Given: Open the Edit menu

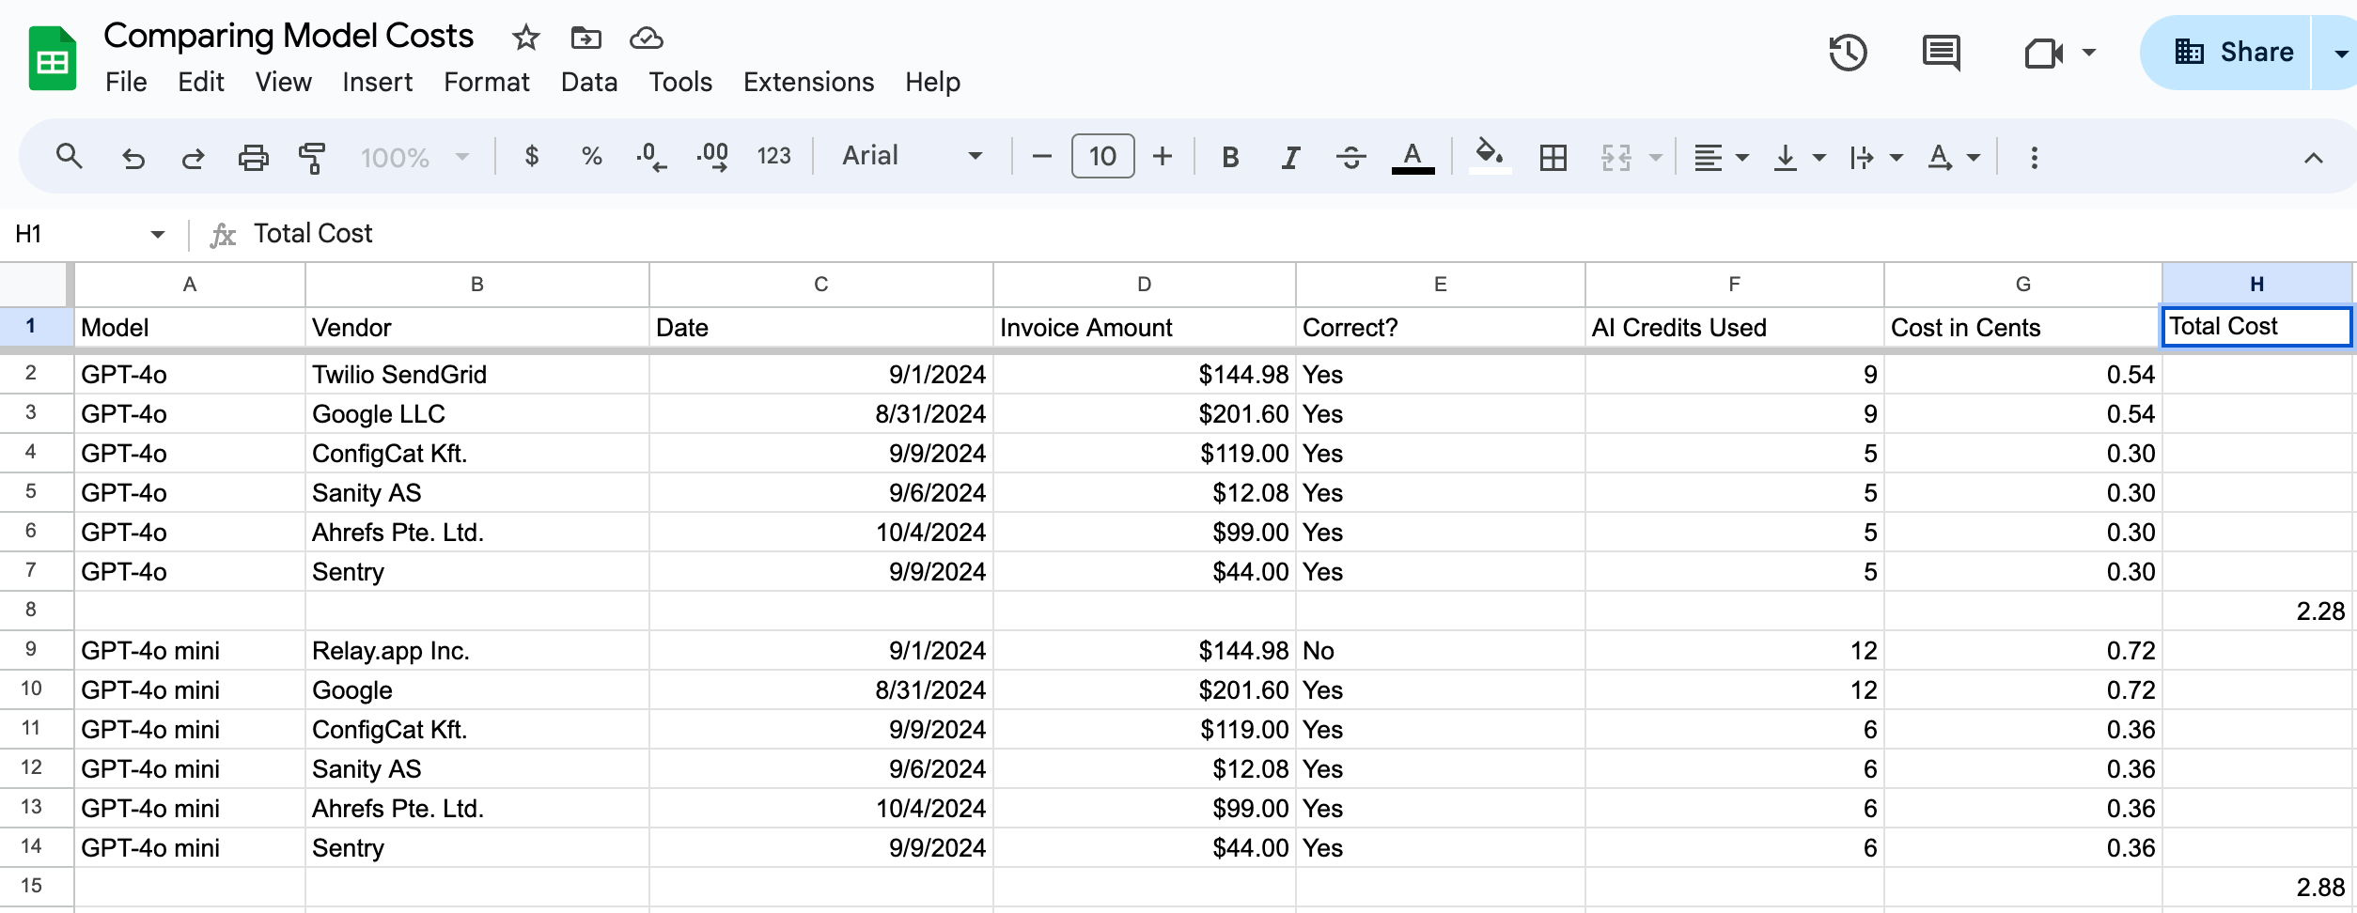Looking at the screenshot, I should coord(201,83).
